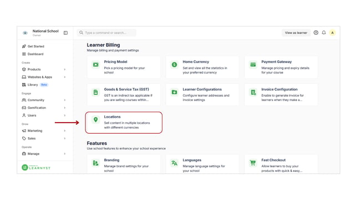The height and width of the screenshot is (200, 357).
Task: Expand the Manage chevron
Action: [65, 154]
